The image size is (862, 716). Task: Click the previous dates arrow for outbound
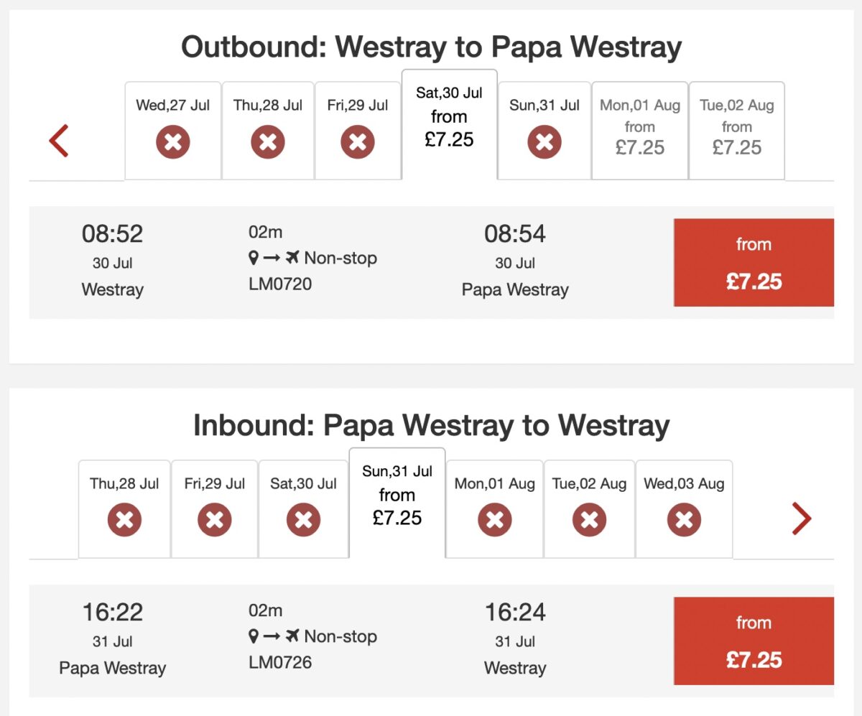[59, 141]
